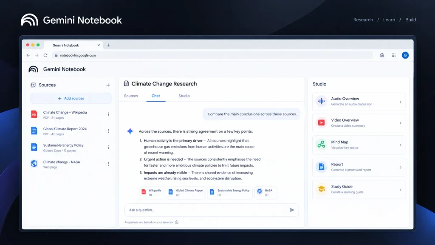The height and width of the screenshot is (245, 435).
Task: Click Build in top banner navigation
Action: 411,20
